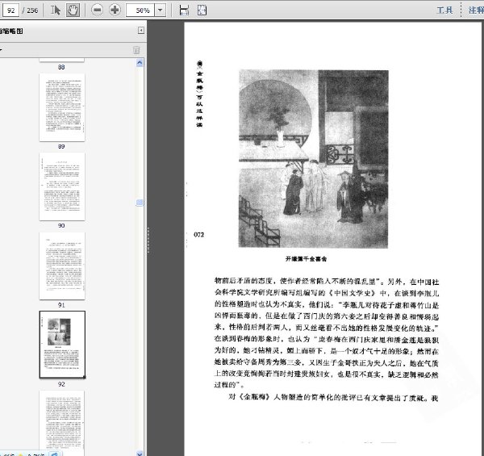The height and width of the screenshot is (456, 484).
Task: Zoom in with the plus button
Action: [x=115, y=10]
